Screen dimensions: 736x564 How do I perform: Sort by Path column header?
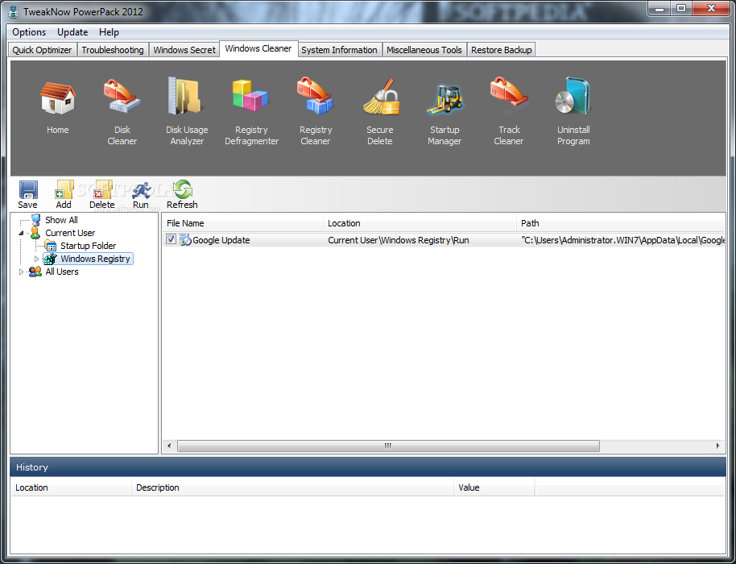click(x=621, y=223)
